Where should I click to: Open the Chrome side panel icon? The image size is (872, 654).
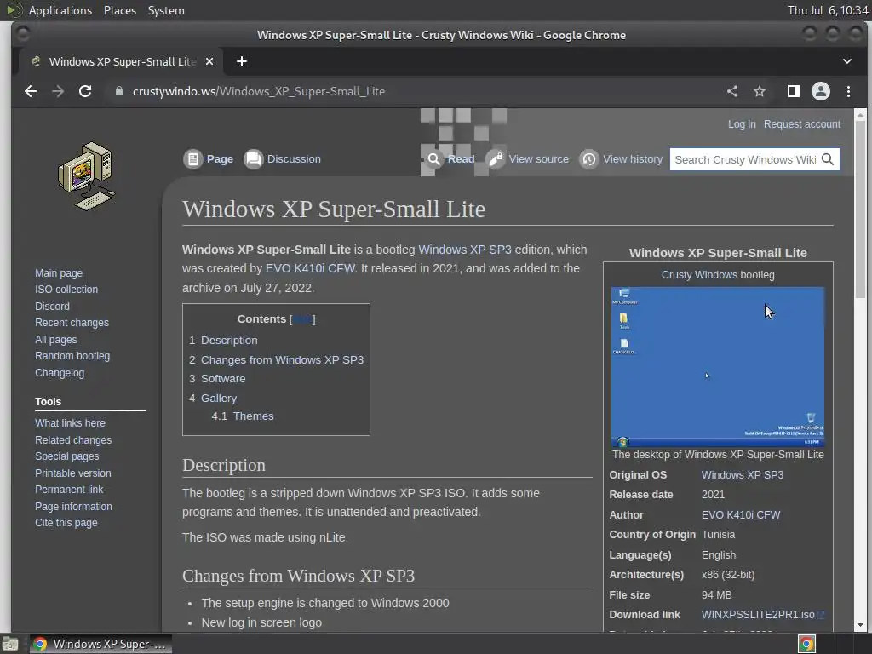coord(794,91)
